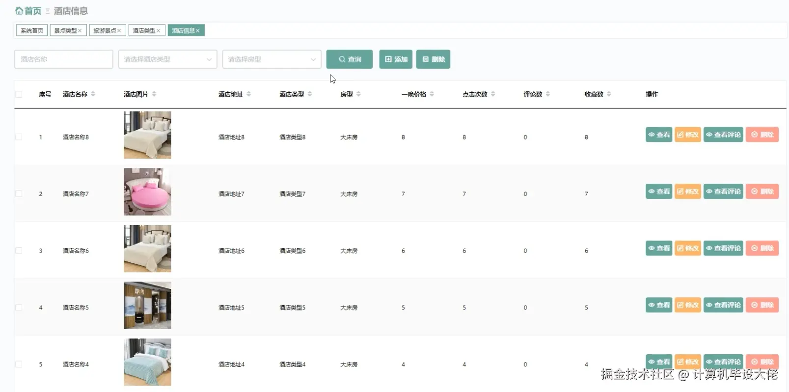The height and width of the screenshot is (392, 789).
Task: Go to 首页 home breadcrumb
Action: pyautogui.click(x=28, y=11)
